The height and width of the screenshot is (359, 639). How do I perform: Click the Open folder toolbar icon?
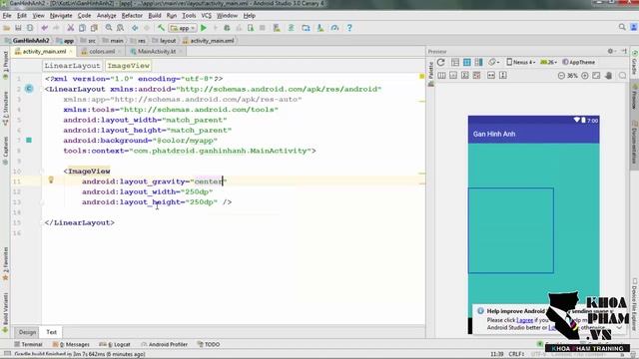7,28
